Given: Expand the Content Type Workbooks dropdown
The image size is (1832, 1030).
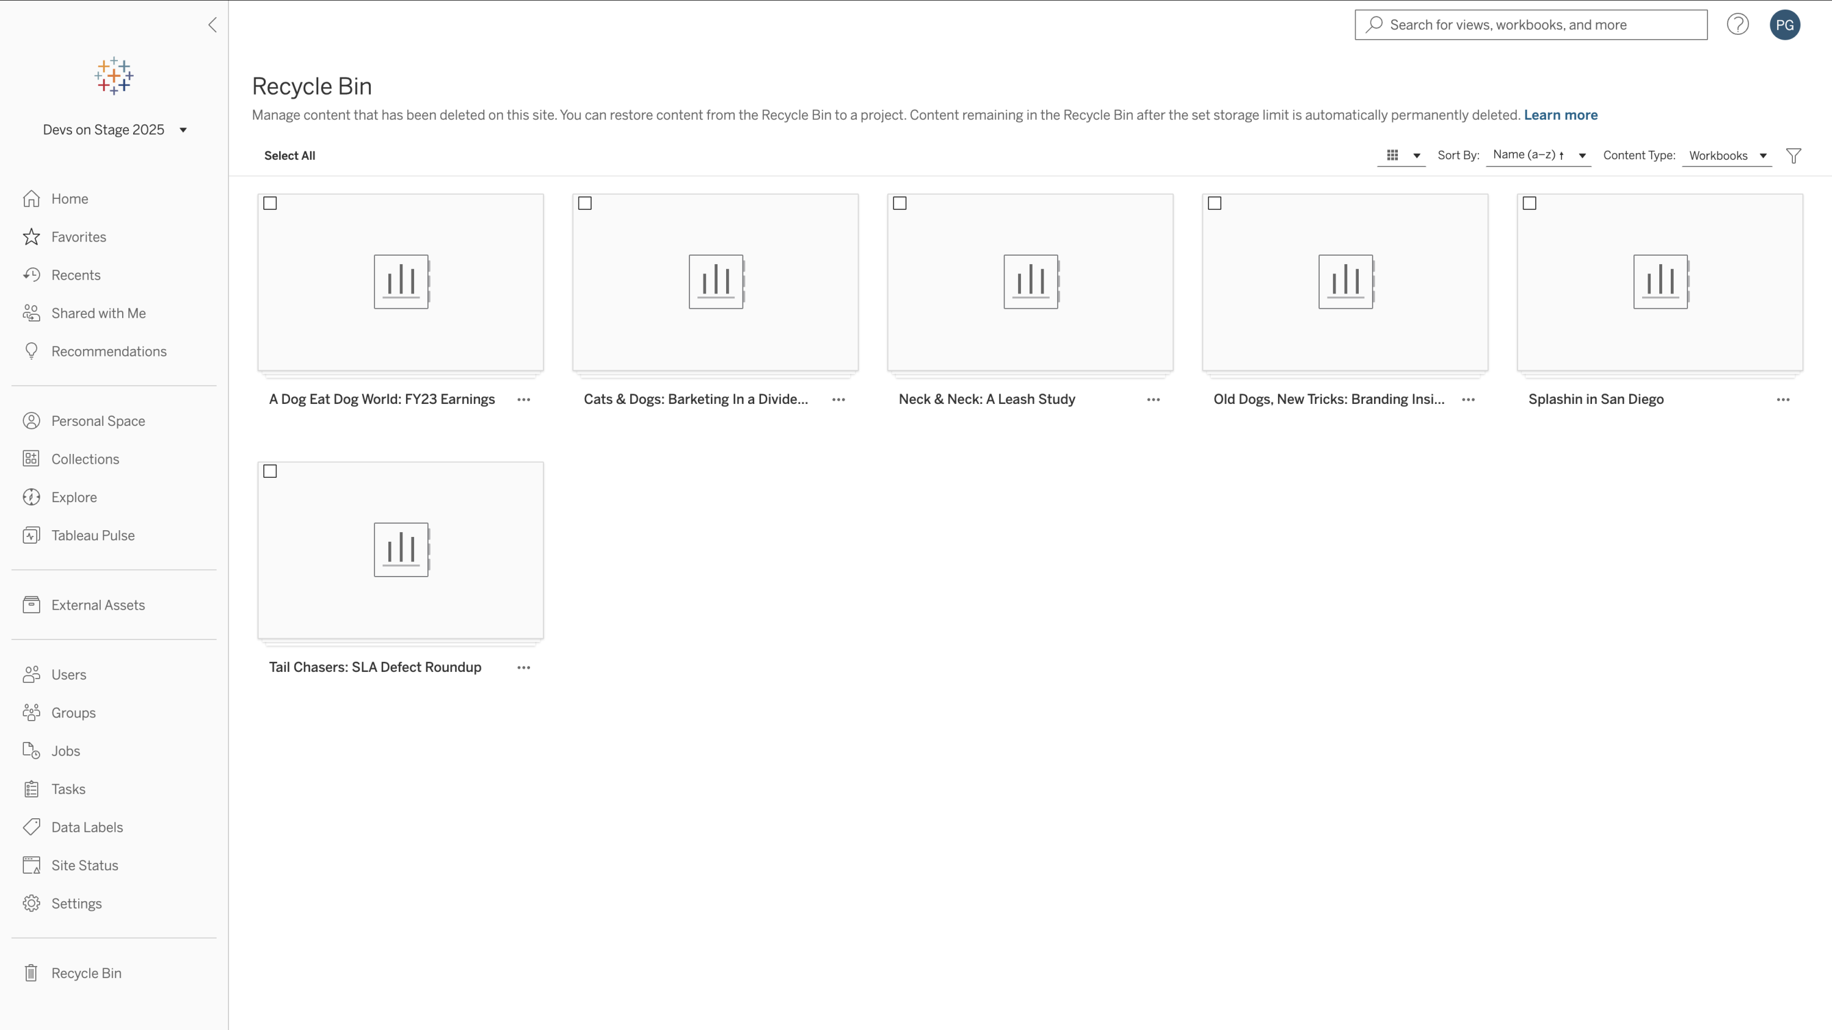Looking at the screenshot, I should coord(1727,156).
